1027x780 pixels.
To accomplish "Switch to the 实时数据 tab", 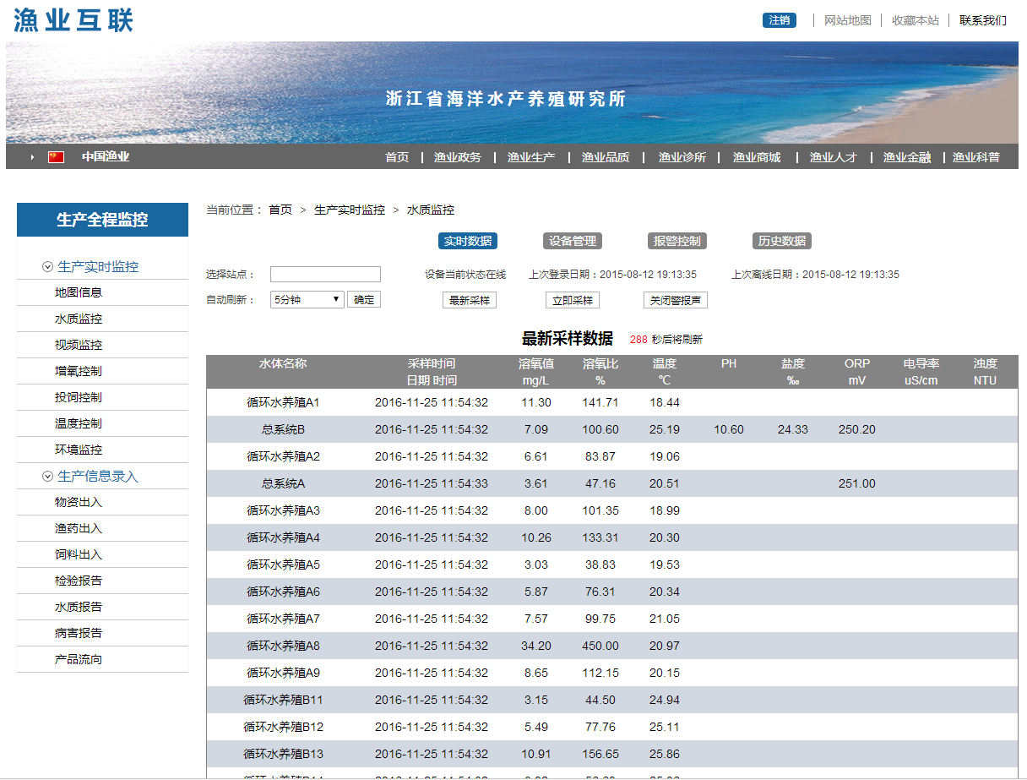I will coord(468,241).
